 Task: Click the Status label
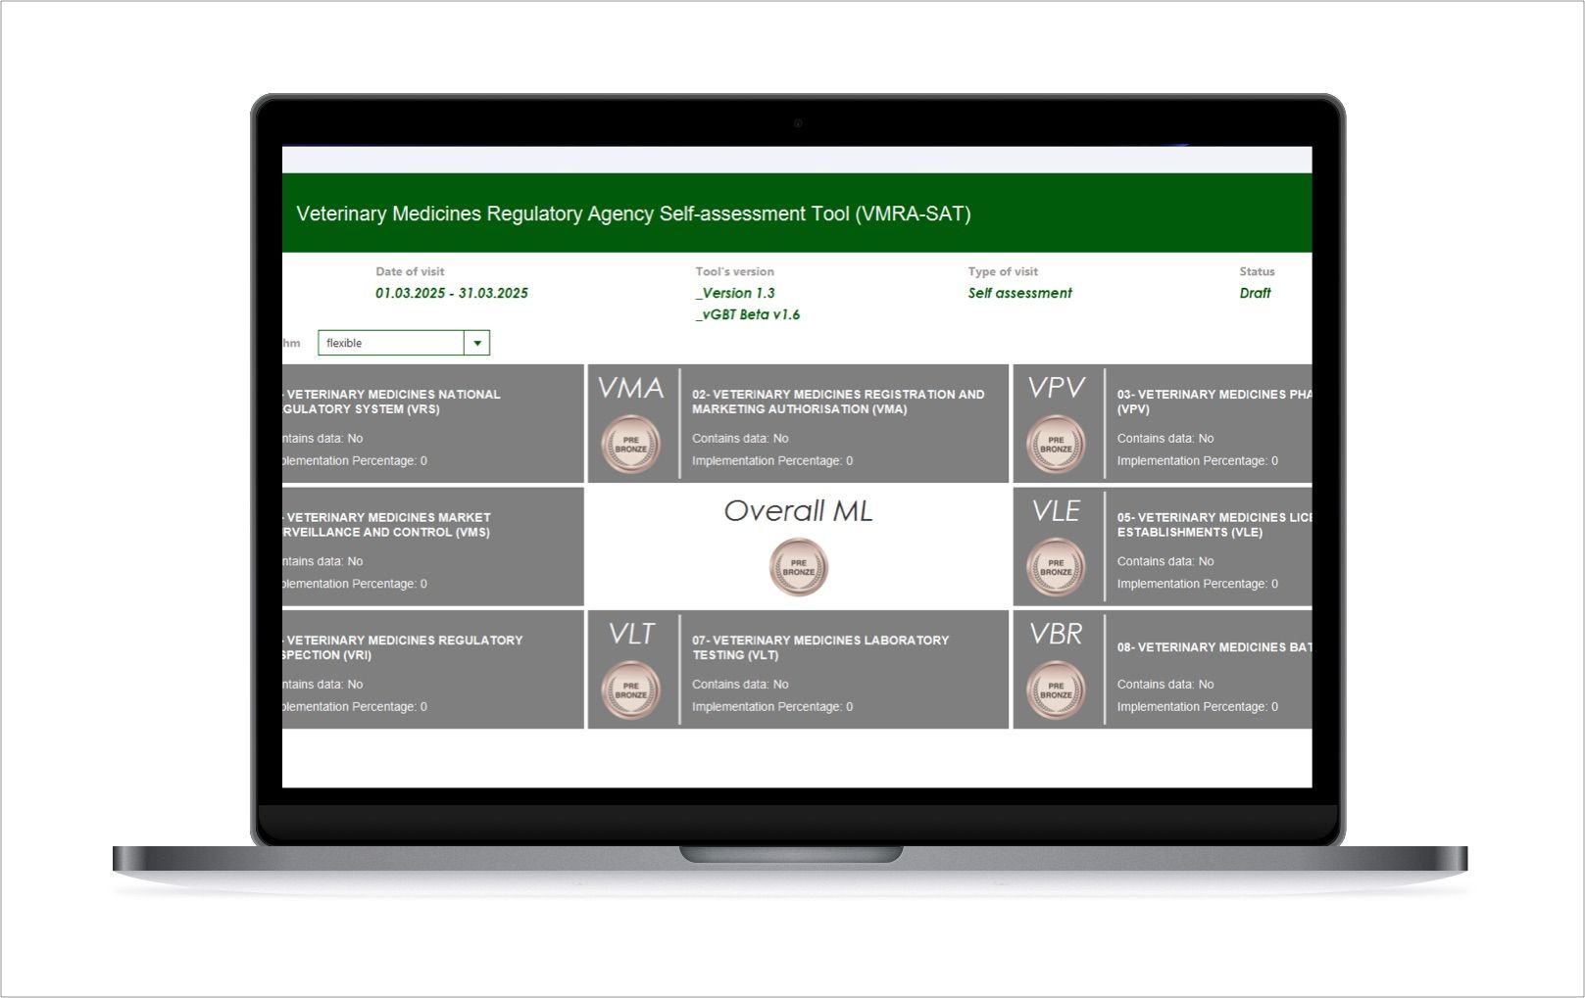(1257, 271)
